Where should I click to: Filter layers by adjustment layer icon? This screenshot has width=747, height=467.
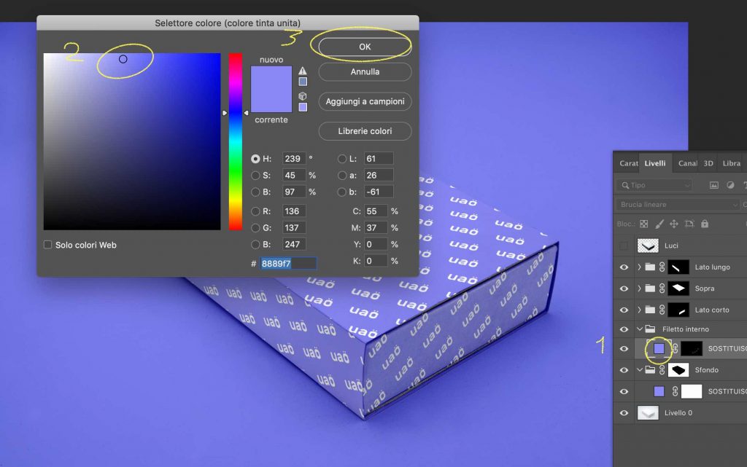coord(729,186)
